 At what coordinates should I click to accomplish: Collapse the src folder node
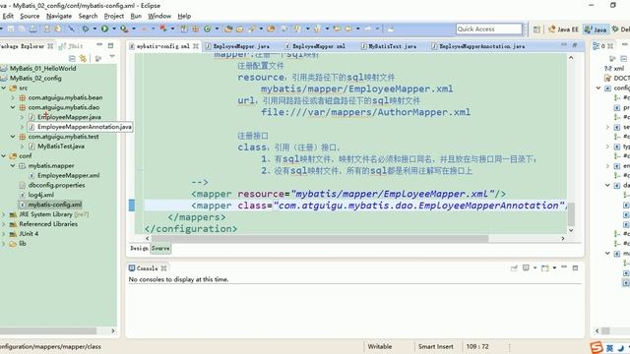(4, 88)
